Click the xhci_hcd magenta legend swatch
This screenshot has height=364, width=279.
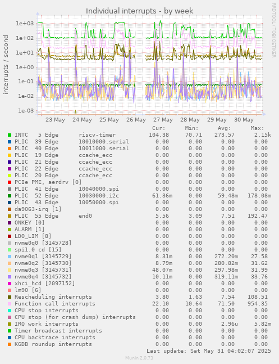pyautogui.click(x=10, y=284)
